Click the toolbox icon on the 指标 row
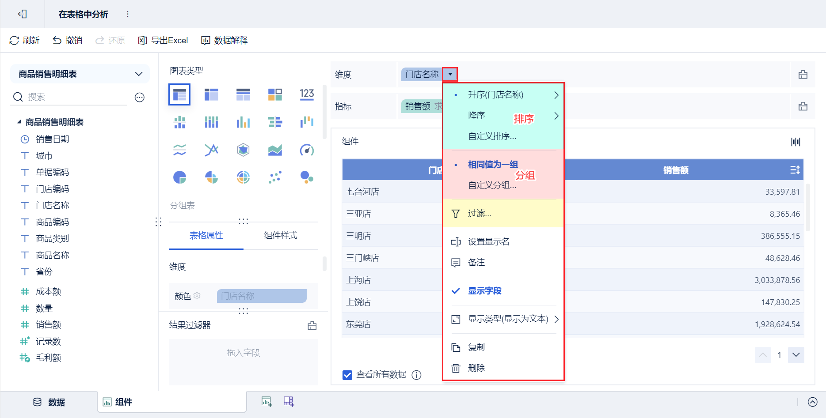The height and width of the screenshot is (418, 826). pyautogui.click(x=803, y=106)
